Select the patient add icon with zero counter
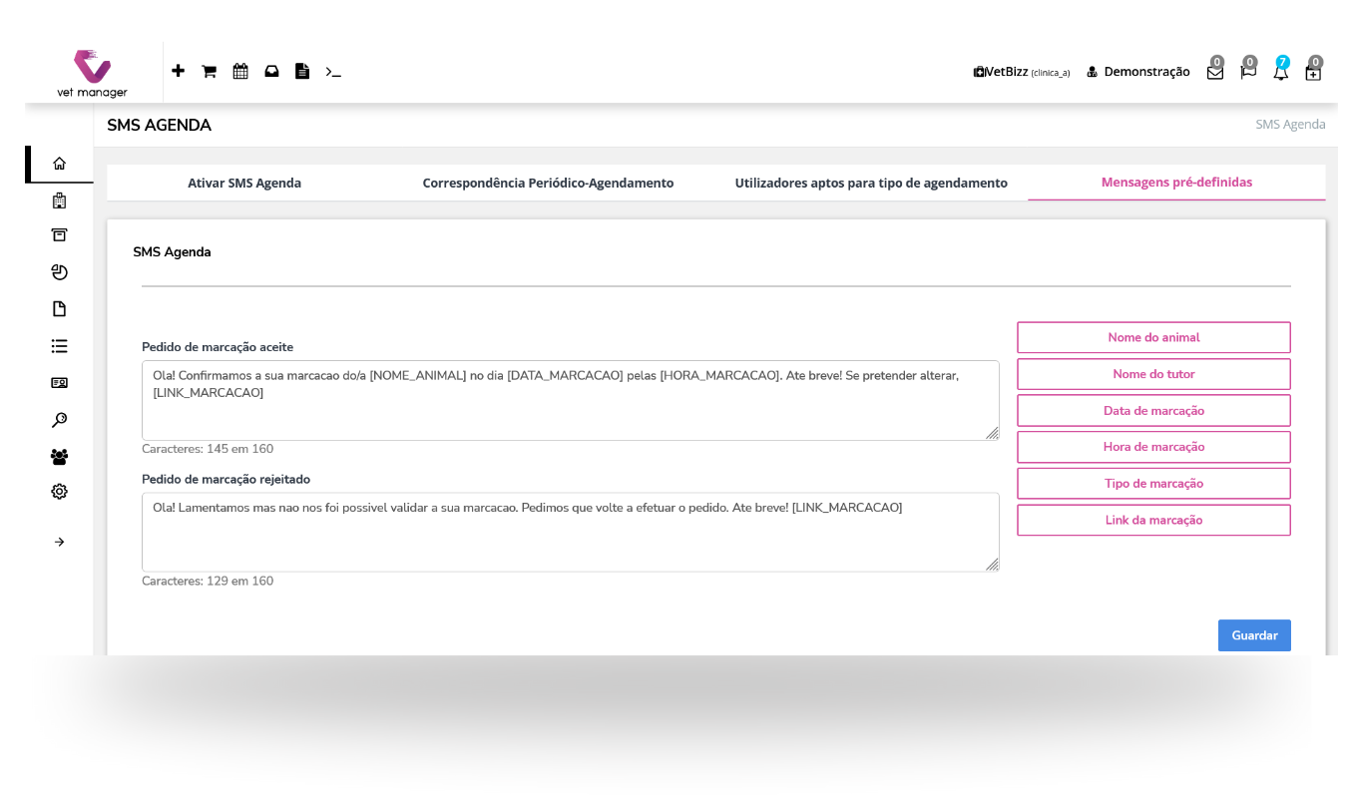1350x799 pixels. (x=1313, y=73)
